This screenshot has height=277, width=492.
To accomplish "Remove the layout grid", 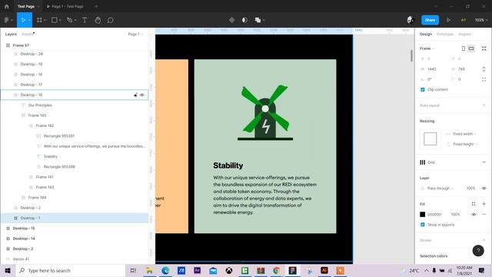I will click(x=484, y=162).
